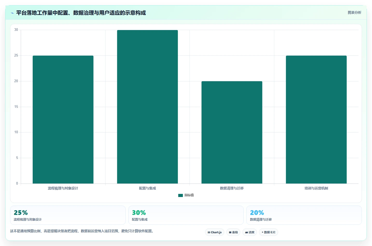Click the 进度 tag chip

[250, 232]
